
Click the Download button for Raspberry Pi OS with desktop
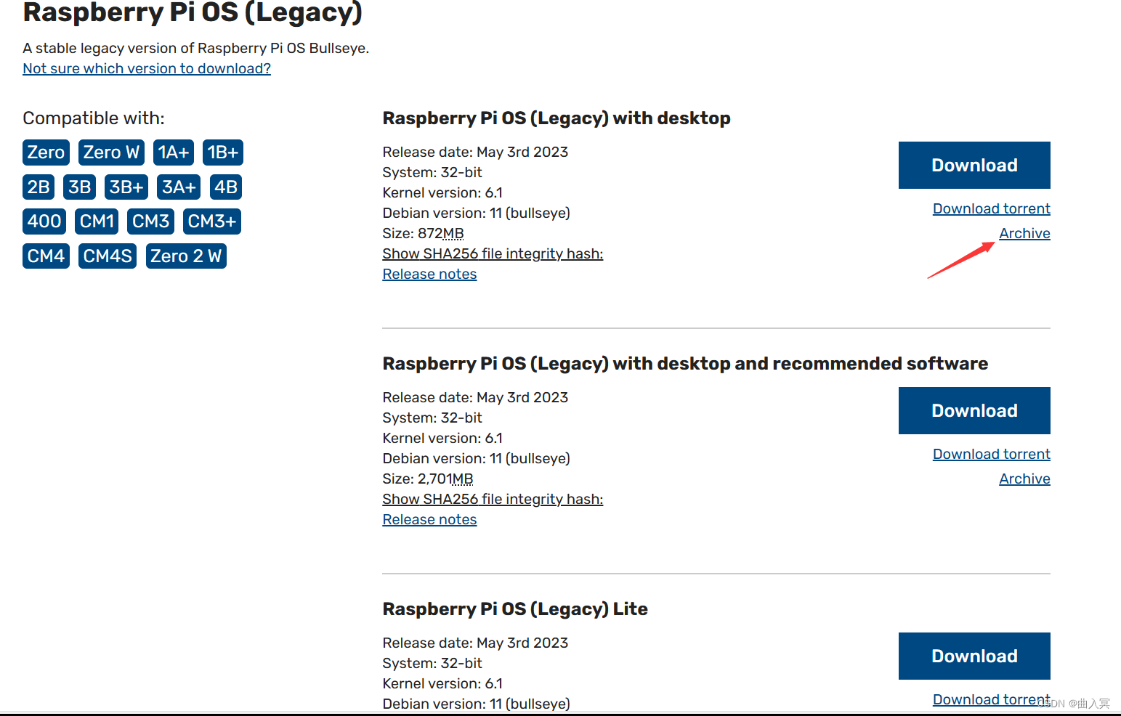[x=974, y=165]
